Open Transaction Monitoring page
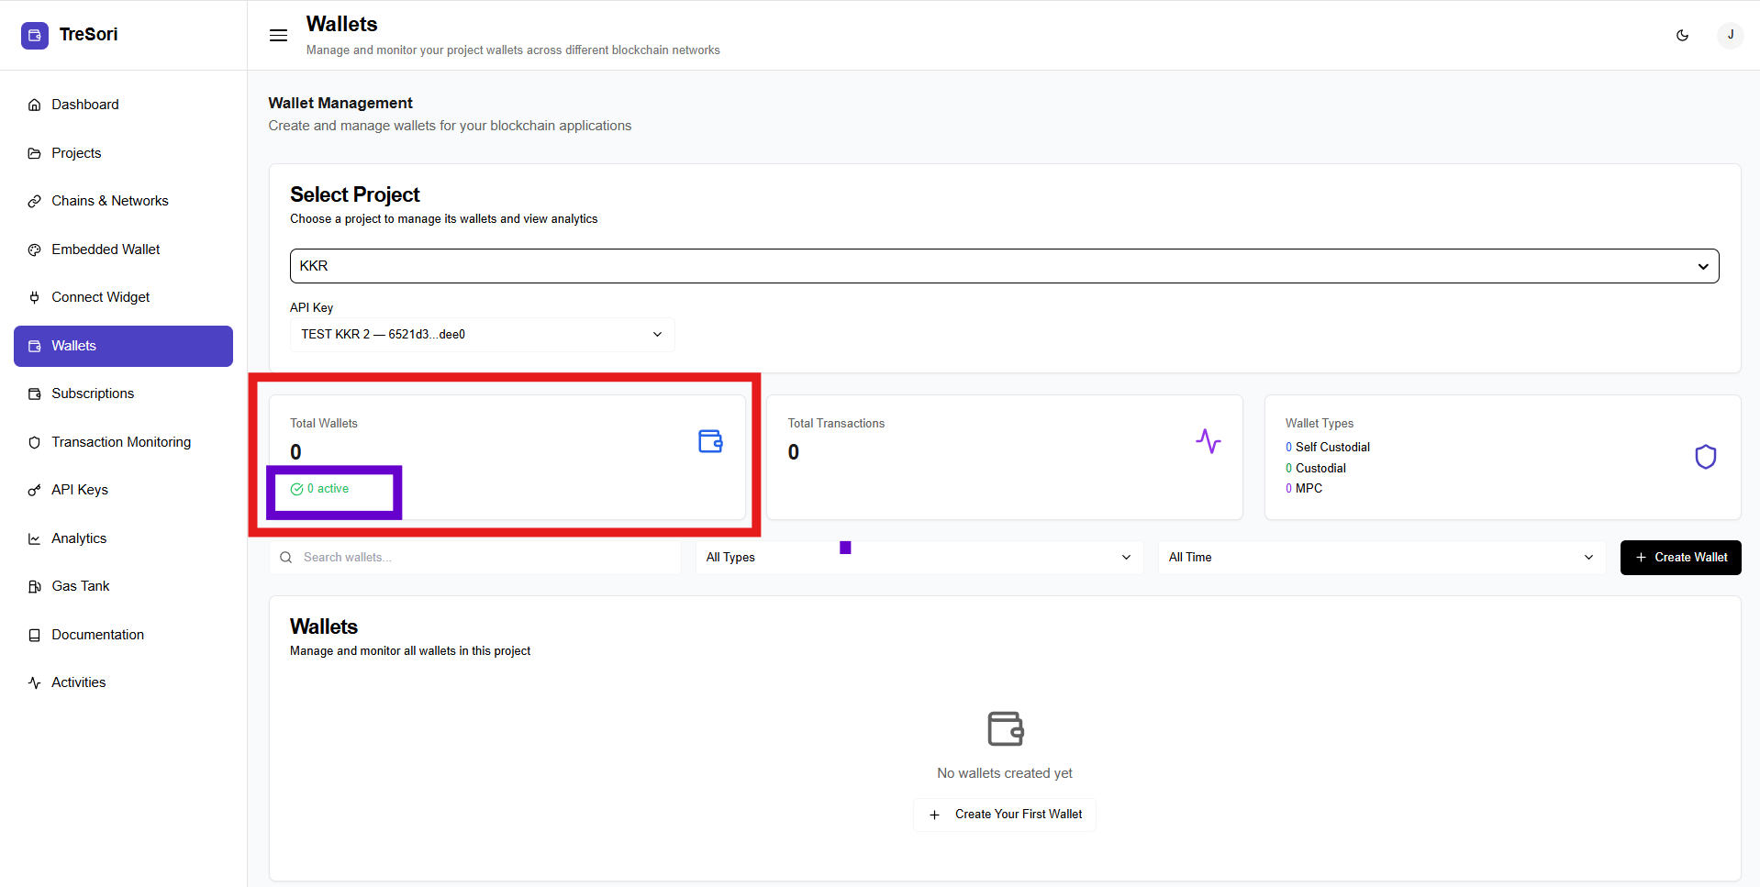The width and height of the screenshot is (1760, 887). pos(121,442)
